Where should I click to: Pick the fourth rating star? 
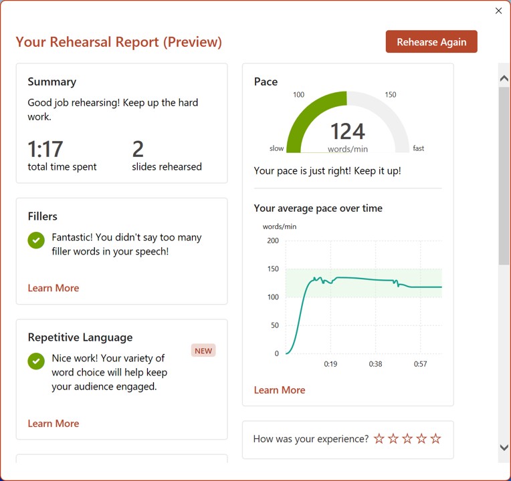[421, 439]
